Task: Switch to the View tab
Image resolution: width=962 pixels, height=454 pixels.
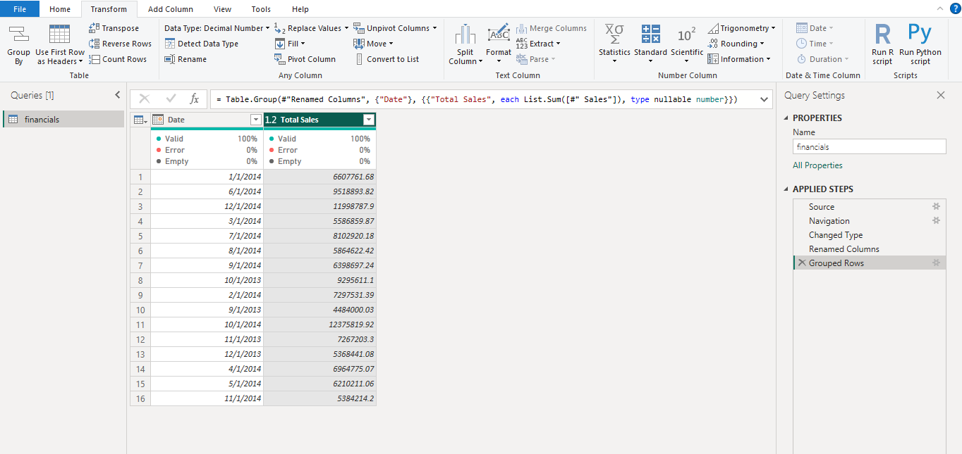Action: coord(222,9)
